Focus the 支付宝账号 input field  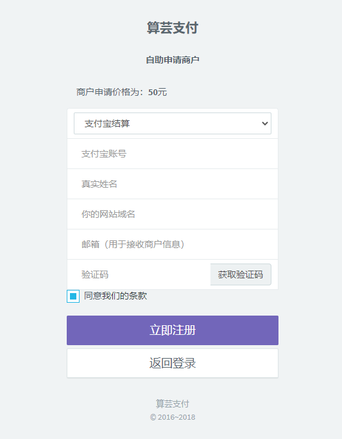click(173, 154)
